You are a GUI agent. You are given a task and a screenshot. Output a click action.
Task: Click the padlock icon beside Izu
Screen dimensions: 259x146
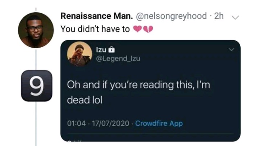(x=112, y=50)
